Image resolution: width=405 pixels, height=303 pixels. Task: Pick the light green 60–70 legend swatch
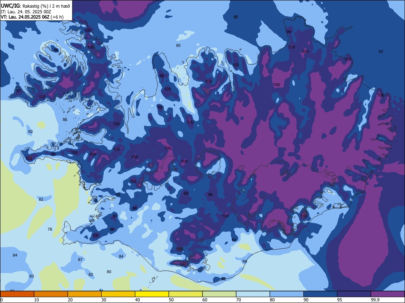click(x=219, y=294)
